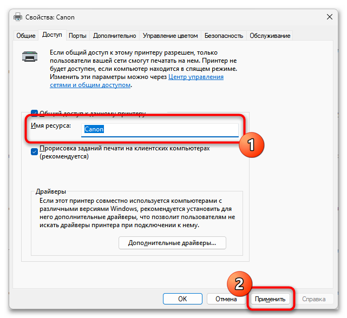The width and height of the screenshot is (347, 318).
Task: Open the Порты tab
Action: tap(77, 36)
